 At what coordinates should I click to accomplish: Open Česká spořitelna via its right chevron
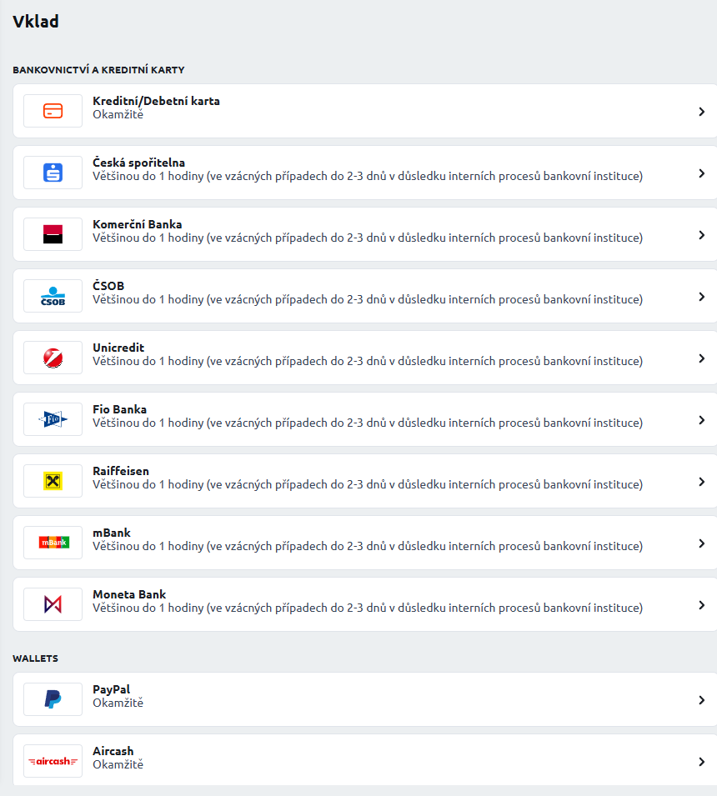point(702,173)
